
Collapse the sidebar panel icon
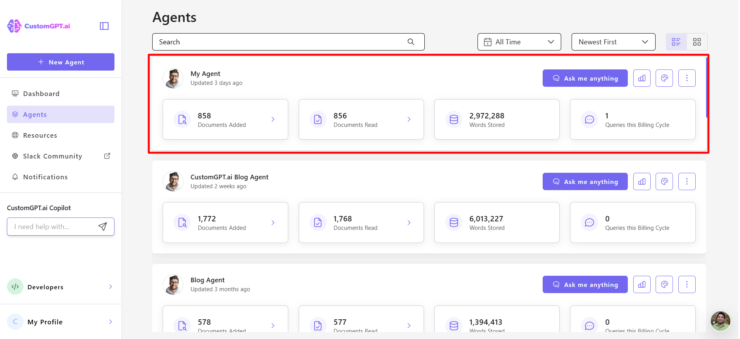click(104, 26)
